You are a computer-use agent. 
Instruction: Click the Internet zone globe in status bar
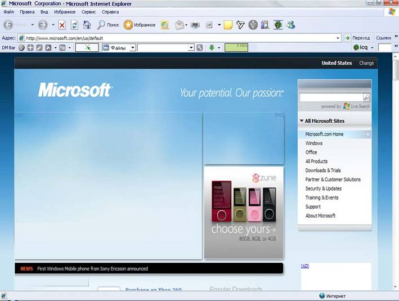pyautogui.click(x=322, y=296)
